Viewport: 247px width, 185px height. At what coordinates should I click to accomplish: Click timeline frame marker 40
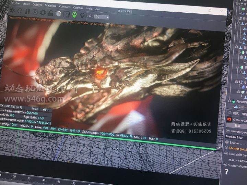[x=44, y=180]
